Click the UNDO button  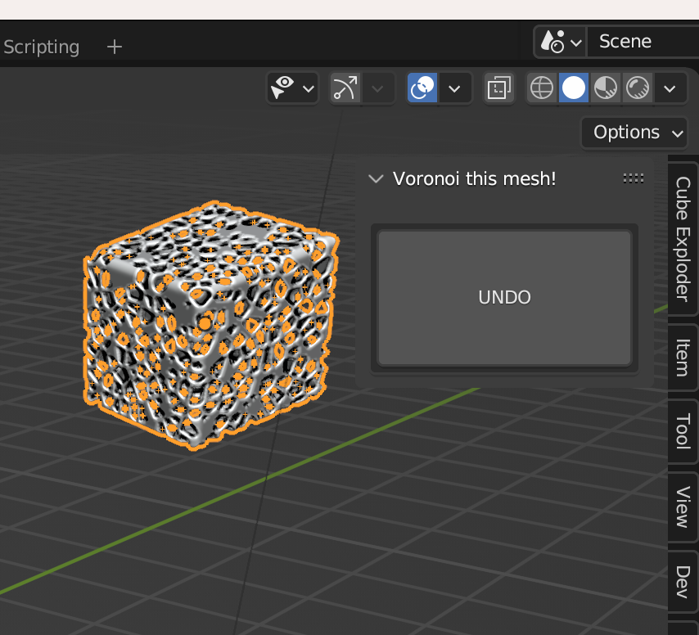pos(505,298)
